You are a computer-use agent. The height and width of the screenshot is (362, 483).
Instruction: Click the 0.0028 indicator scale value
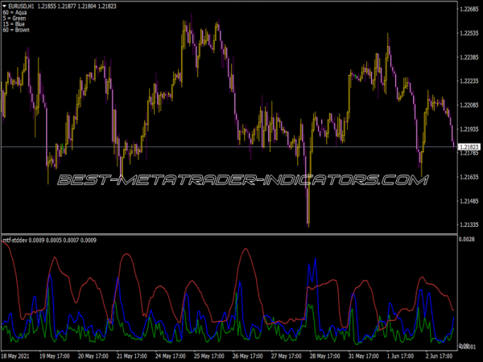[469, 241]
